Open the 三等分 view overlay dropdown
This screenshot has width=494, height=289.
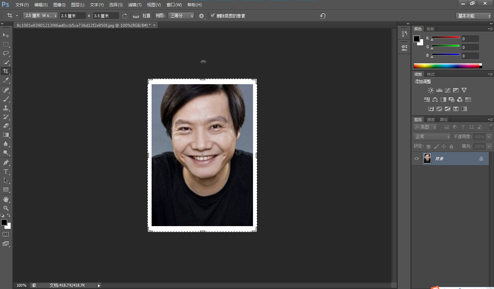tap(181, 16)
